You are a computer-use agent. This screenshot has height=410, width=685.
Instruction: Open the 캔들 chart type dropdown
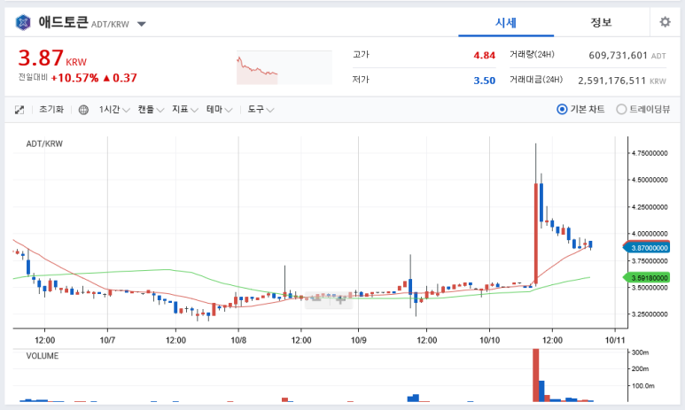151,109
